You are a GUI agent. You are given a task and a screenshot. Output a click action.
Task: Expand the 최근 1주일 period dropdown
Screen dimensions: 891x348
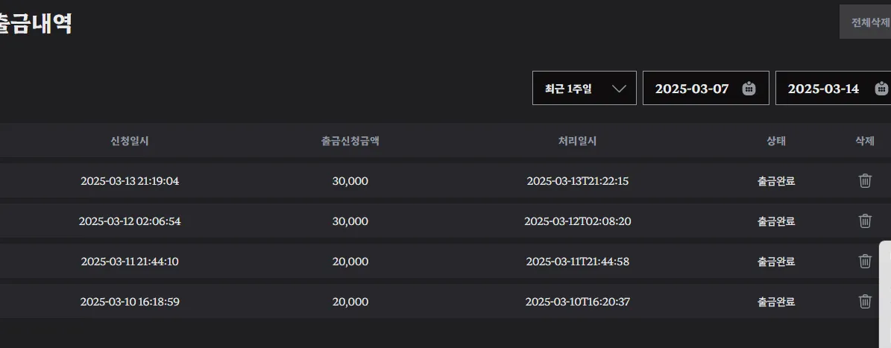(585, 88)
